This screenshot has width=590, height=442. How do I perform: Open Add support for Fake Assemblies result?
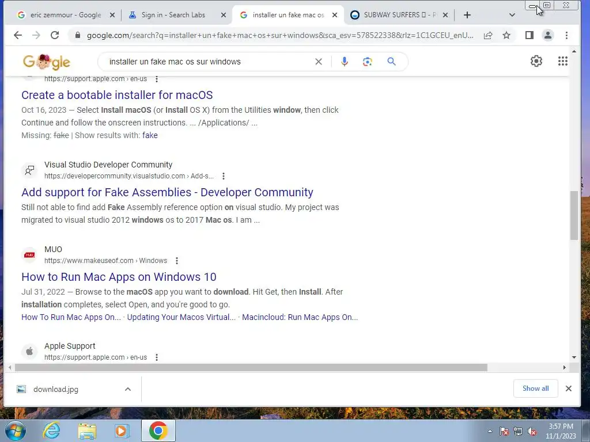167,192
